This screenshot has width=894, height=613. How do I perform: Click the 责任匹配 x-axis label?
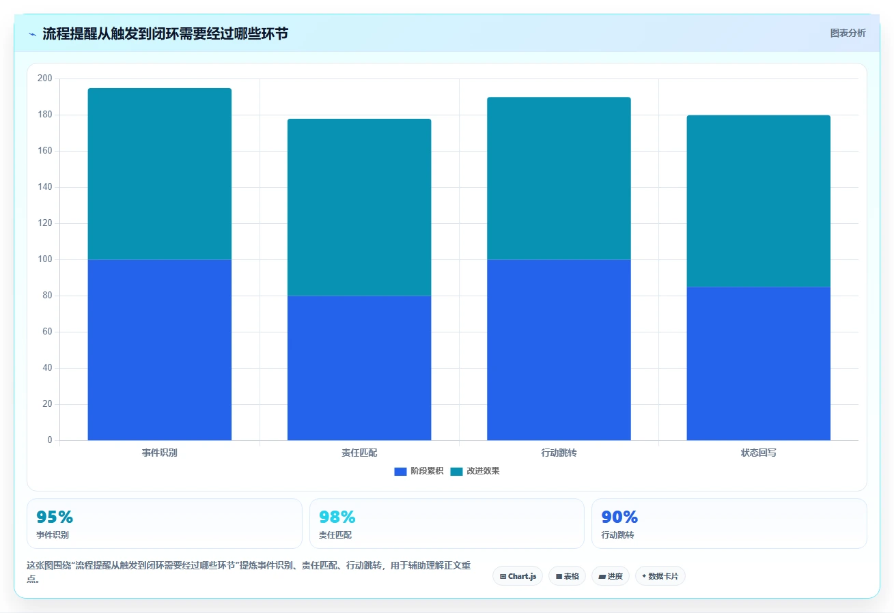point(359,453)
